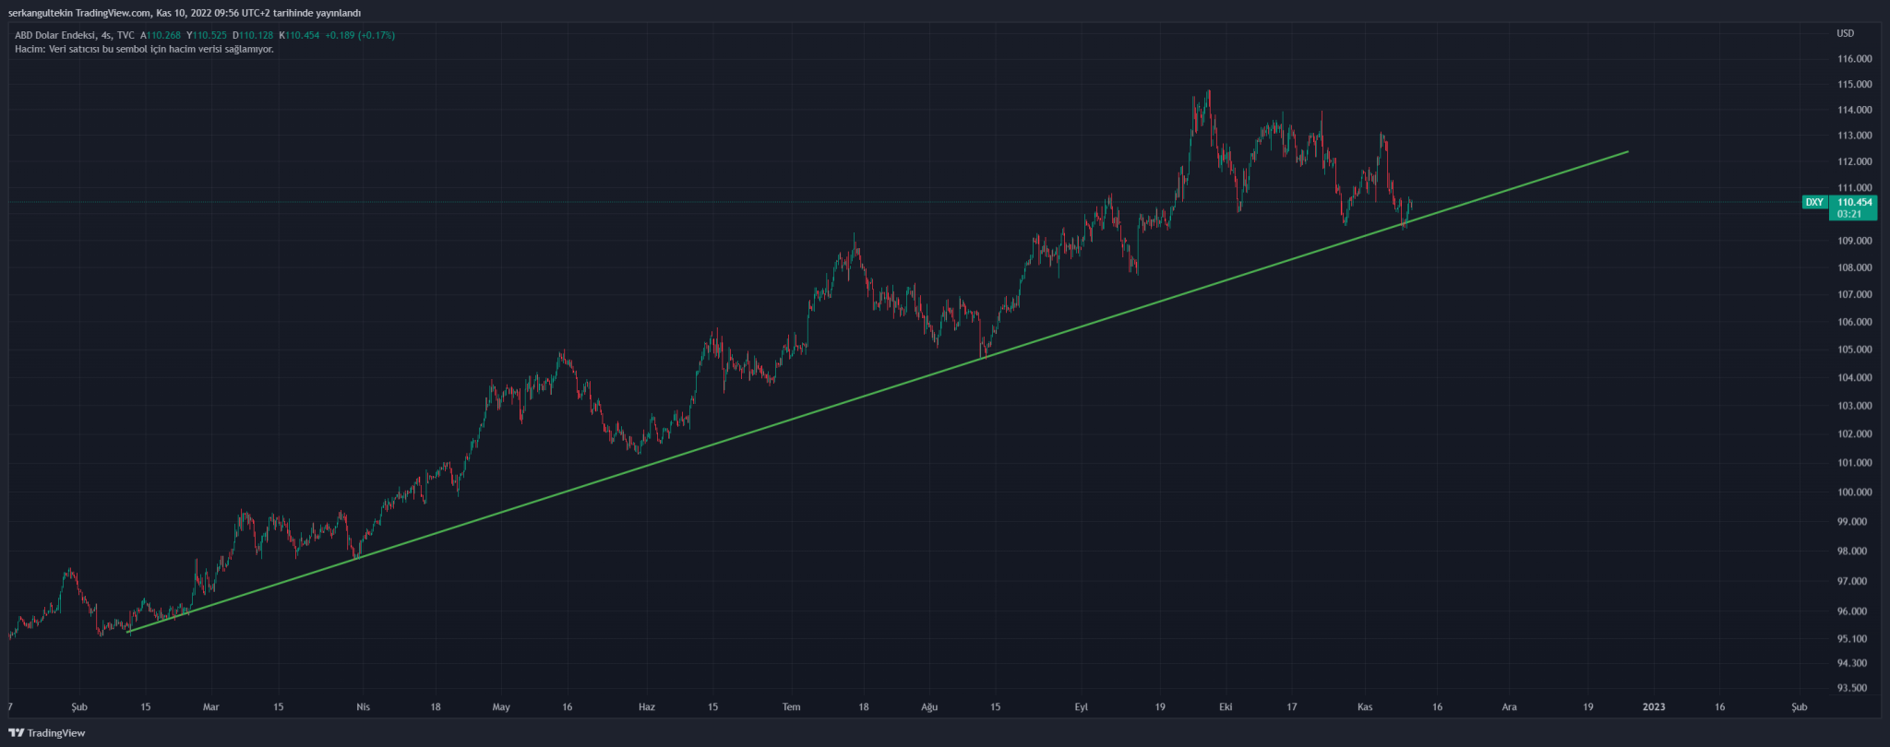The width and height of the screenshot is (1890, 747).
Task: Select the green DXY symbol badge
Action: [1814, 202]
